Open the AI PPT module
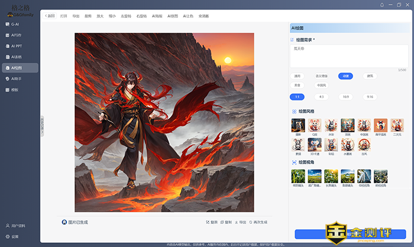 [x=17, y=46]
